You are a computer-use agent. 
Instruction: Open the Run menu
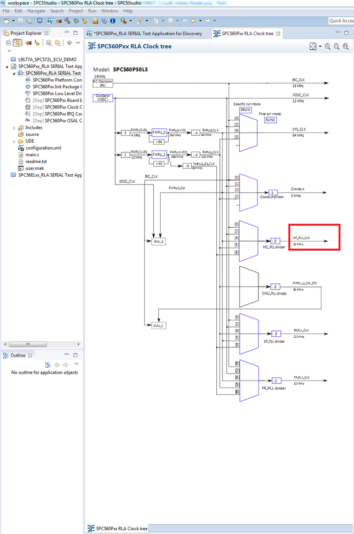pos(92,11)
